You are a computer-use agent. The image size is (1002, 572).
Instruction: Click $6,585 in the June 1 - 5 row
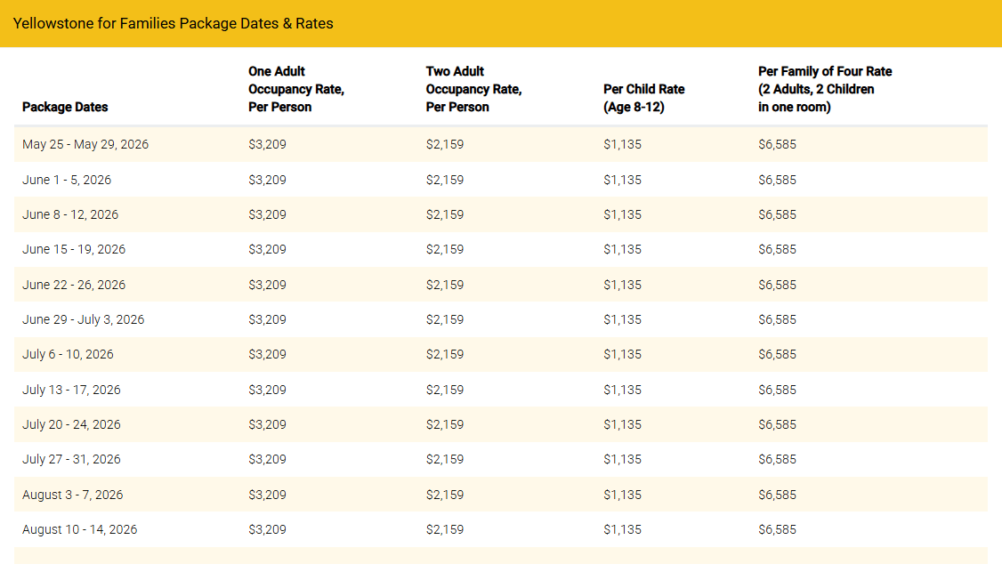point(777,181)
